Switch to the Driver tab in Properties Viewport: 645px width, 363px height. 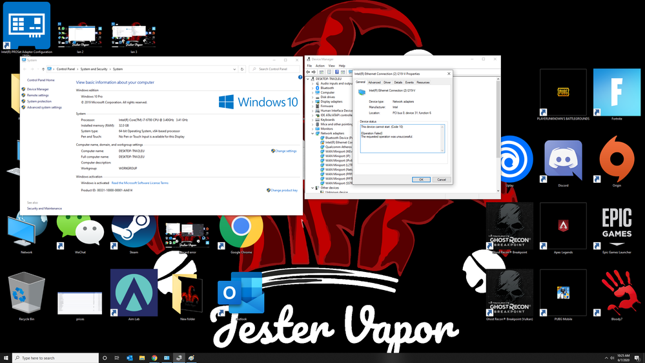pyautogui.click(x=387, y=82)
